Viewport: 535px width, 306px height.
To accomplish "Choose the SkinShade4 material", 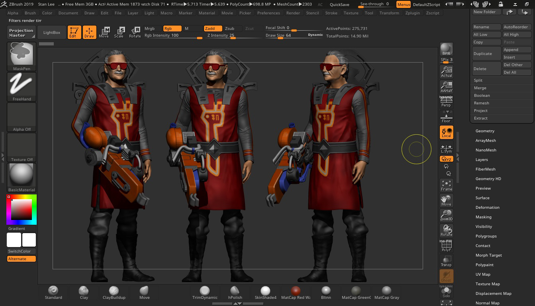I will pyautogui.click(x=265, y=292).
